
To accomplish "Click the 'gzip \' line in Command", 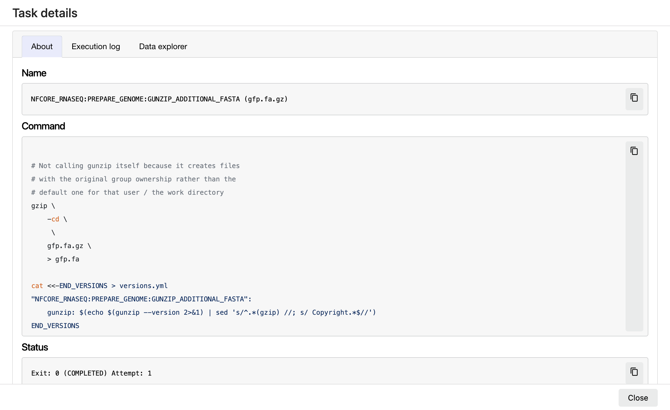I will pos(43,206).
